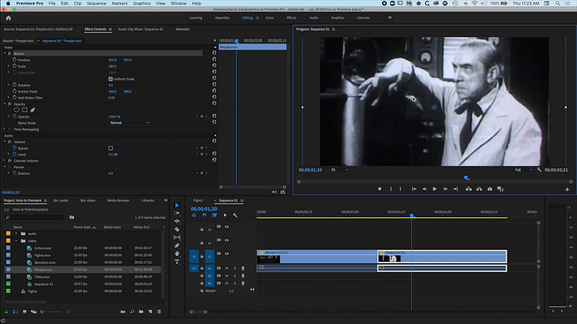Open Find icon in Project panel footer
The height and width of the screenshot is (324, 577).
132,311
